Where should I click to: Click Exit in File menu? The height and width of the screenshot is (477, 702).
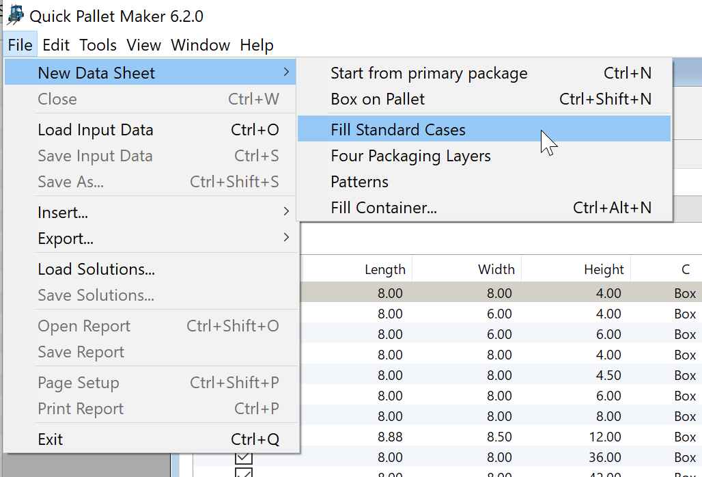point(150,439)
